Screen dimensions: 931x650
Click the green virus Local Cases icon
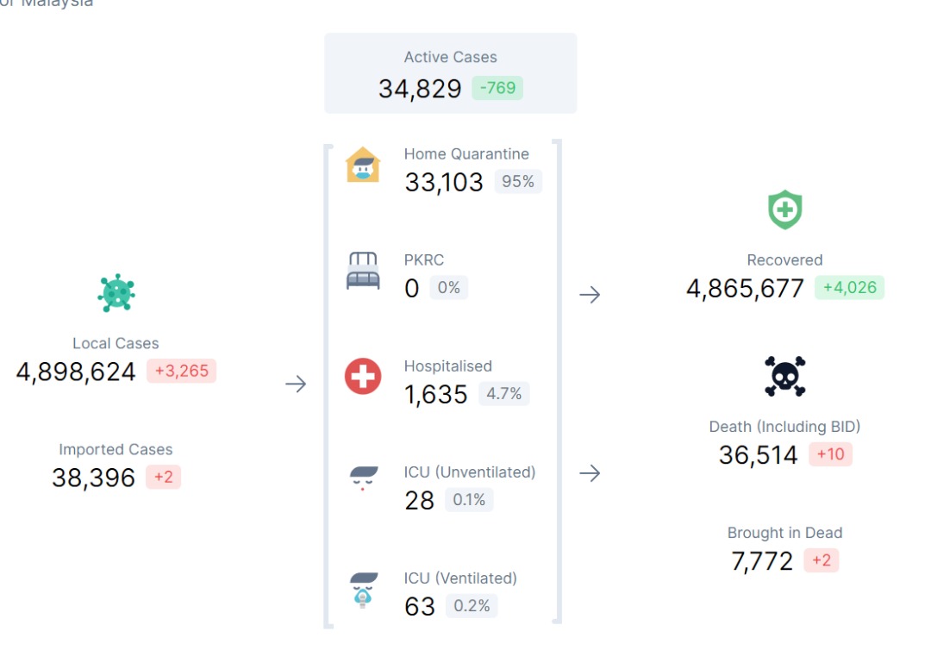[x=116, y=293]
